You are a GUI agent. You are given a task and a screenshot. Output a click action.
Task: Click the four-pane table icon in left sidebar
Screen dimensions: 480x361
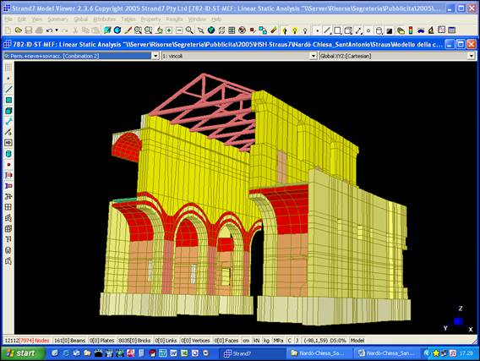[8, 207]
